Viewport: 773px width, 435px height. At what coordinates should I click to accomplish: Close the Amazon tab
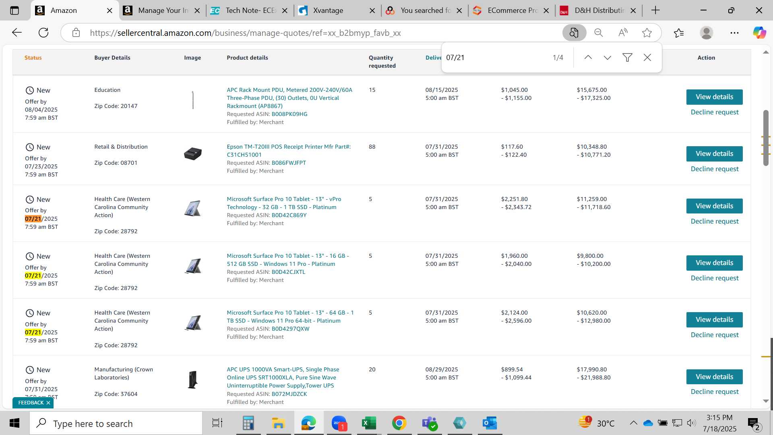pyautogui.click(x=110, y=10)
